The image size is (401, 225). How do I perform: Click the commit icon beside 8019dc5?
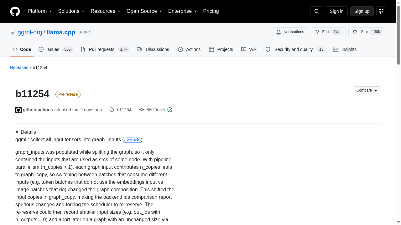tap(142, 110)
